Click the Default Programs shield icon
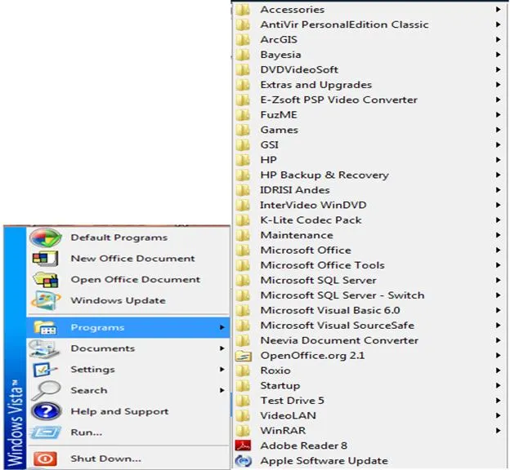Viewport: 510px width, 470px height. click(46, 237)
